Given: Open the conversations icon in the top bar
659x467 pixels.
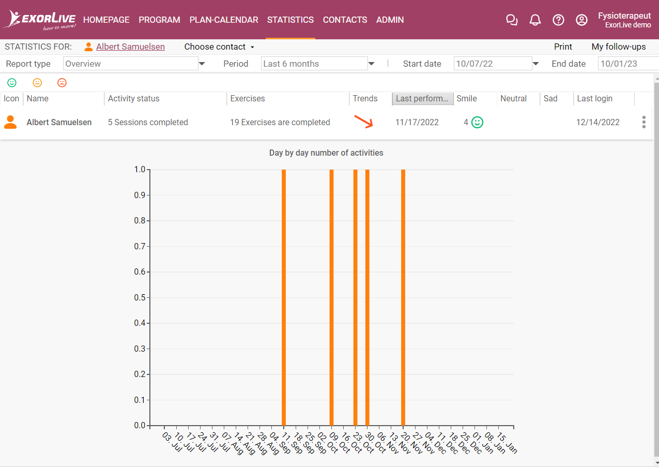Looking at the screenshot, I should coord(512,20).
